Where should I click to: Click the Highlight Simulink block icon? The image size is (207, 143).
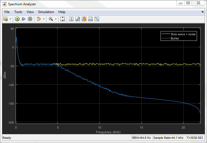[39, 19]
